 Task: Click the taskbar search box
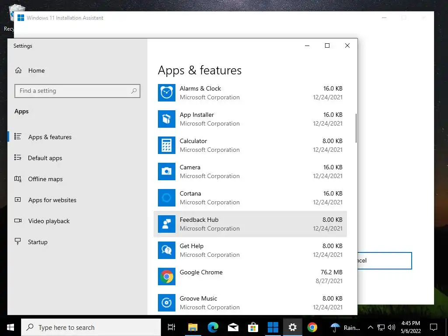click(91, 327)
